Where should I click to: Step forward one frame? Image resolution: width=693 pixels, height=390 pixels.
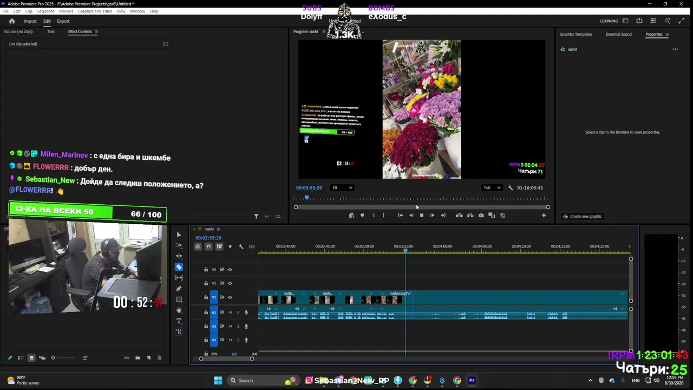click(432, 216)
